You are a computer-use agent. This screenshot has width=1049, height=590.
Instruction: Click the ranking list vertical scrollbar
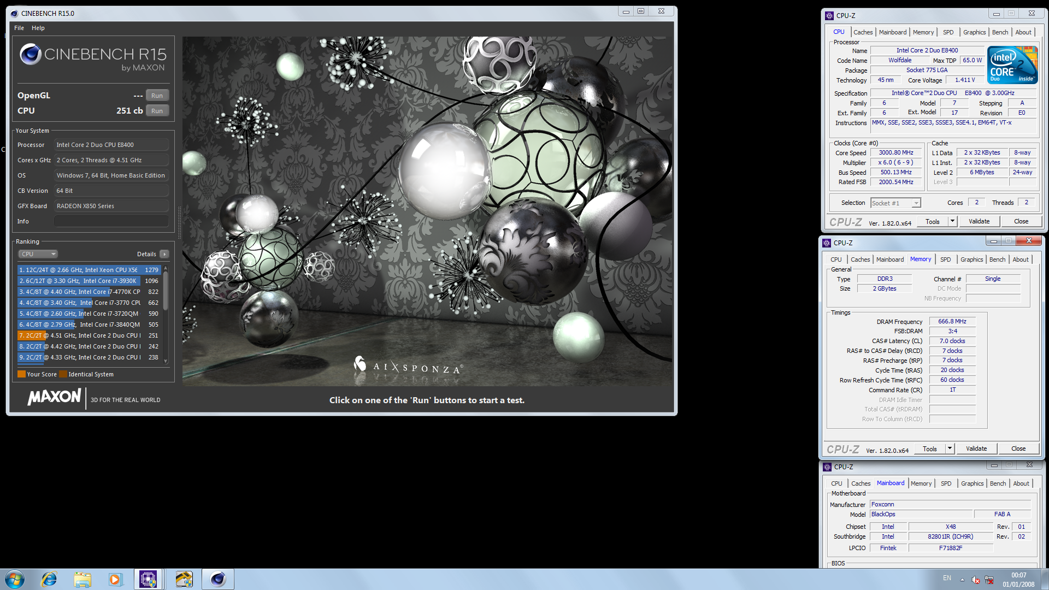(166, 315)
